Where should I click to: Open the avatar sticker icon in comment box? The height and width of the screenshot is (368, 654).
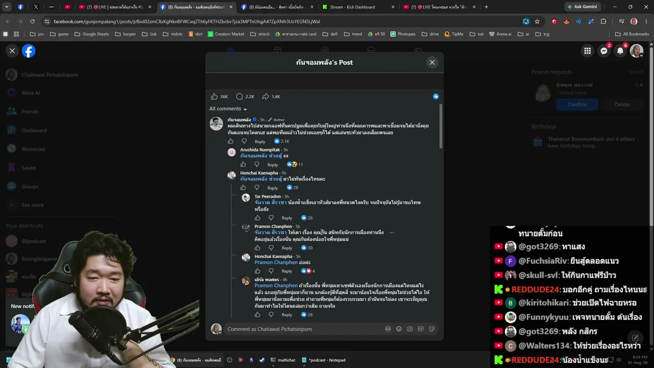388,329
